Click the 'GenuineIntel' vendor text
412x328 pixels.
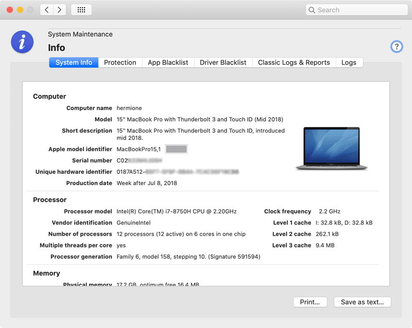[133, 223]
